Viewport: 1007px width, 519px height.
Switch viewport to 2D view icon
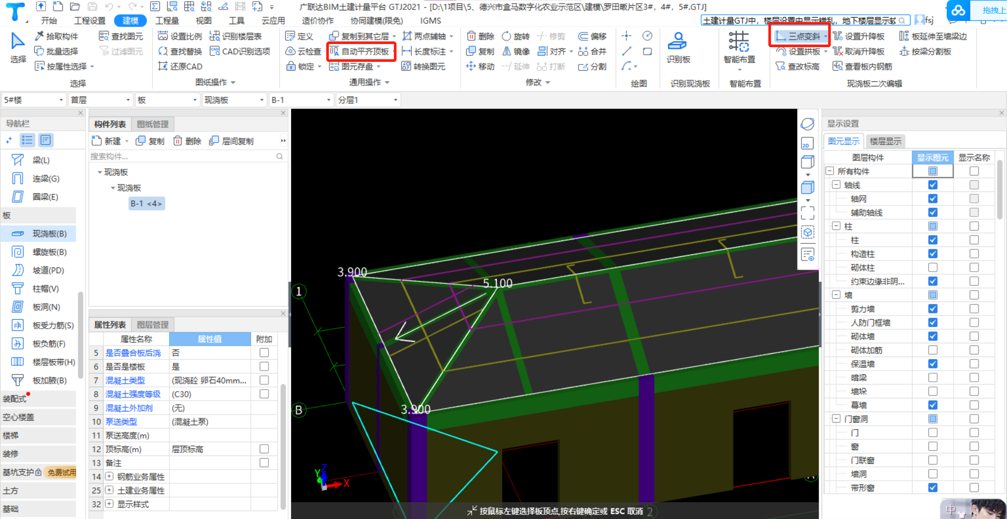click(x=807, y=144)
